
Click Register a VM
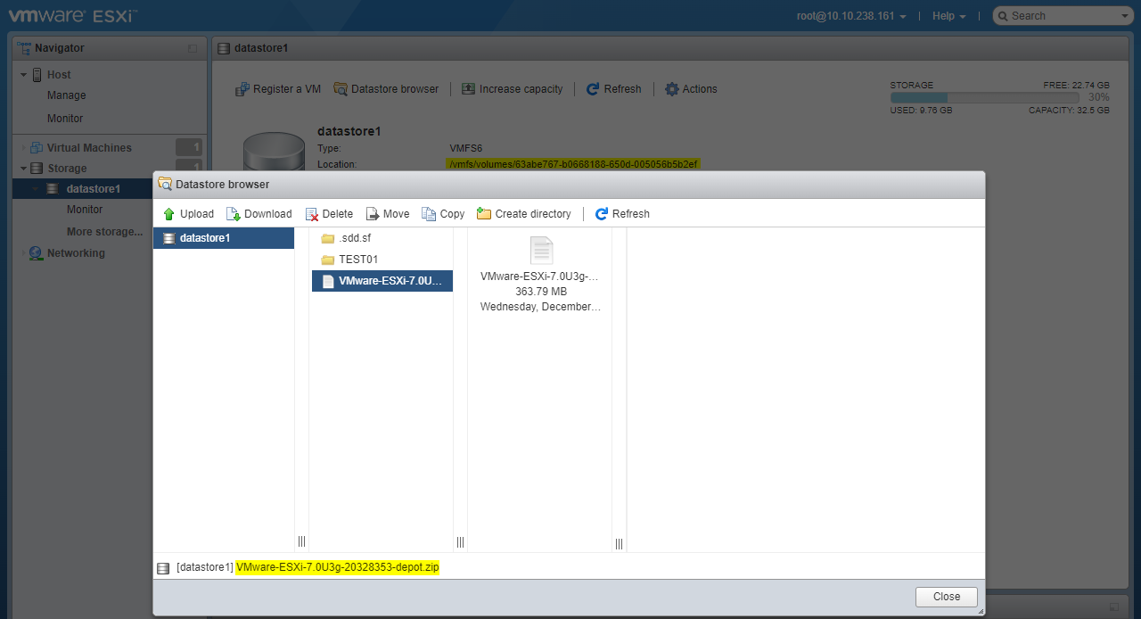[x=277, y=89]
